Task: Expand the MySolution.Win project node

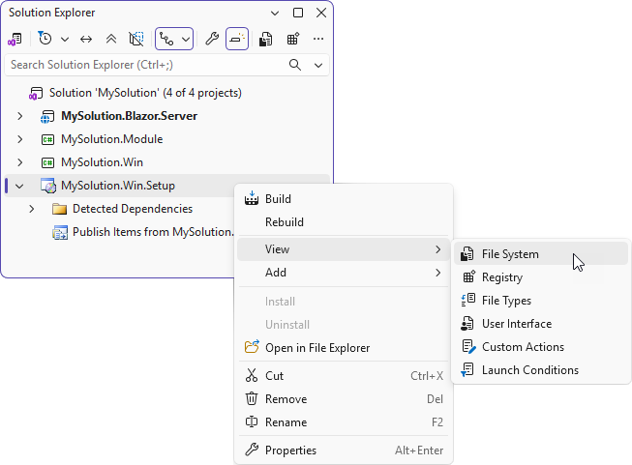Action: tap(19, 162)
